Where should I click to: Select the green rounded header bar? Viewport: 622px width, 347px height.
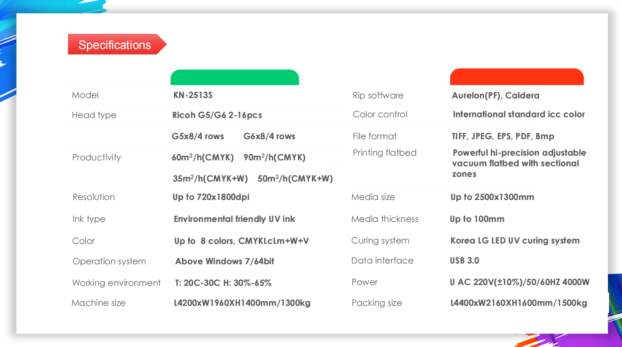[x=234, y=77]
